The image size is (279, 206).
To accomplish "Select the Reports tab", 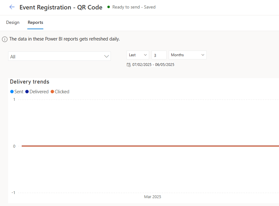I will pyautogui.click(x=35, y=23).
